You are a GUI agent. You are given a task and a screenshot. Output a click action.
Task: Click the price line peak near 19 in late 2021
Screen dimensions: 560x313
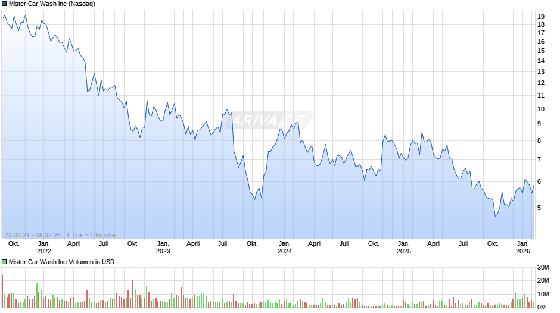point(26,15)
